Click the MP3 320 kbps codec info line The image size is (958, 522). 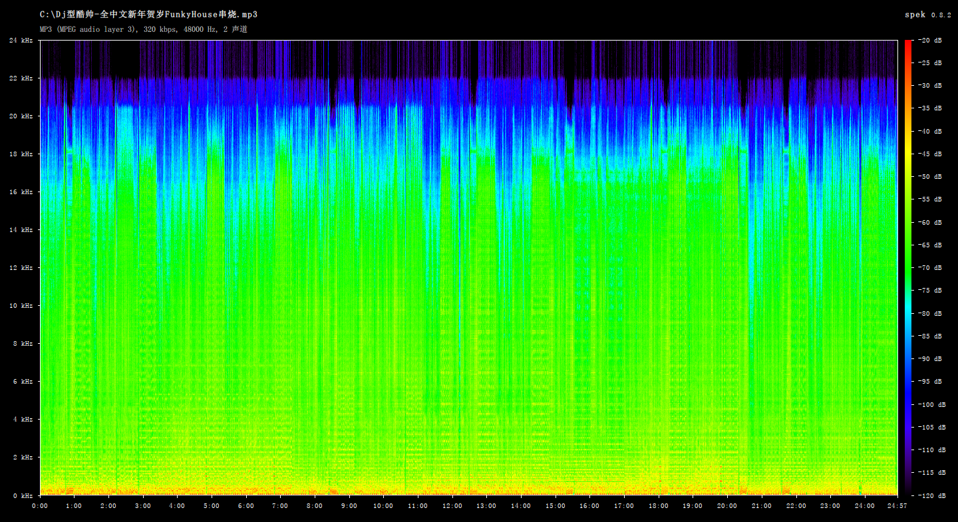pyautogui.click(x=144, y=29)
